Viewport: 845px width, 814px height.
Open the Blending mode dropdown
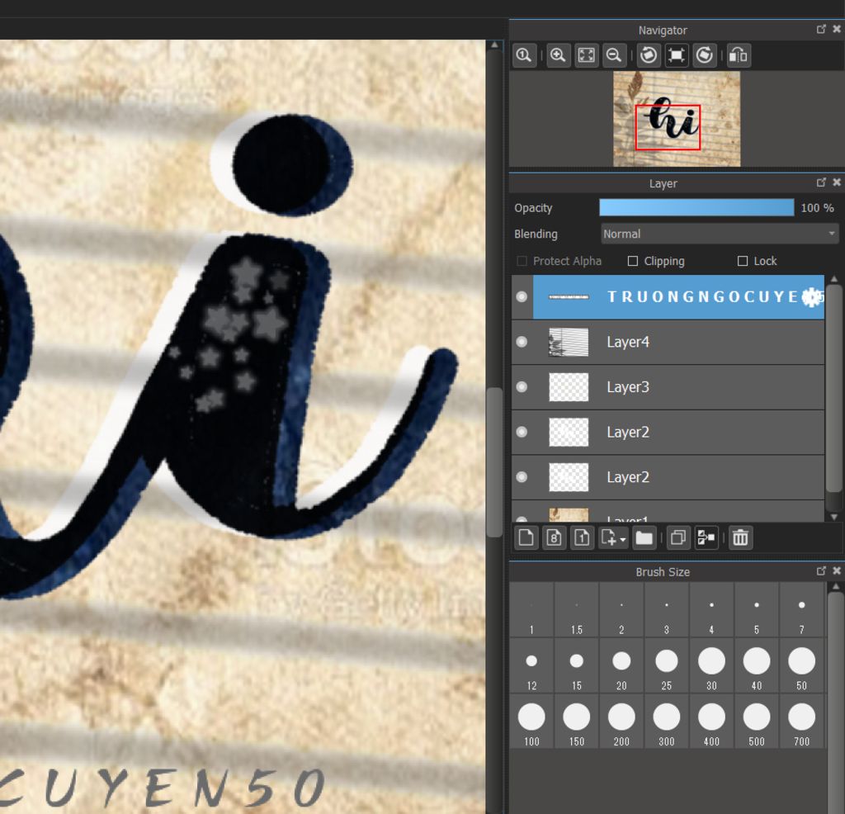click(x=720, y=234)
